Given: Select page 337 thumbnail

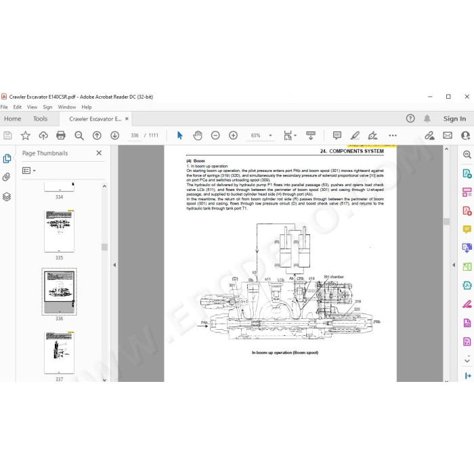Looking at the screenshot, I should (x=60, y=353).
